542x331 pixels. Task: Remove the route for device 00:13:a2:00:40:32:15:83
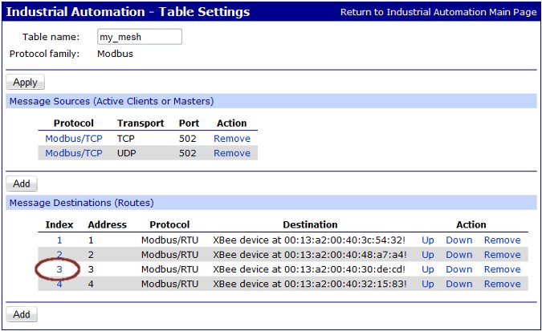click(502, 284)
